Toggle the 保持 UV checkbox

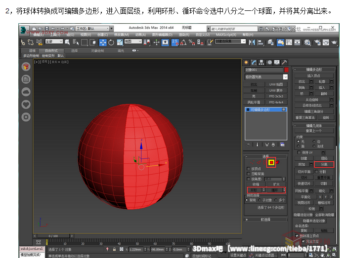tap(299, 152)
